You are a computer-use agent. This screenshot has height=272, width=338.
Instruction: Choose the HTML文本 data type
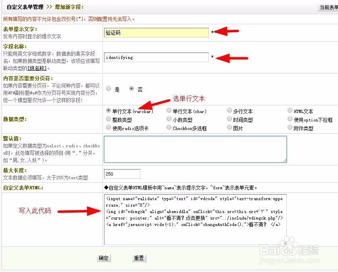[x=290, y=110]
